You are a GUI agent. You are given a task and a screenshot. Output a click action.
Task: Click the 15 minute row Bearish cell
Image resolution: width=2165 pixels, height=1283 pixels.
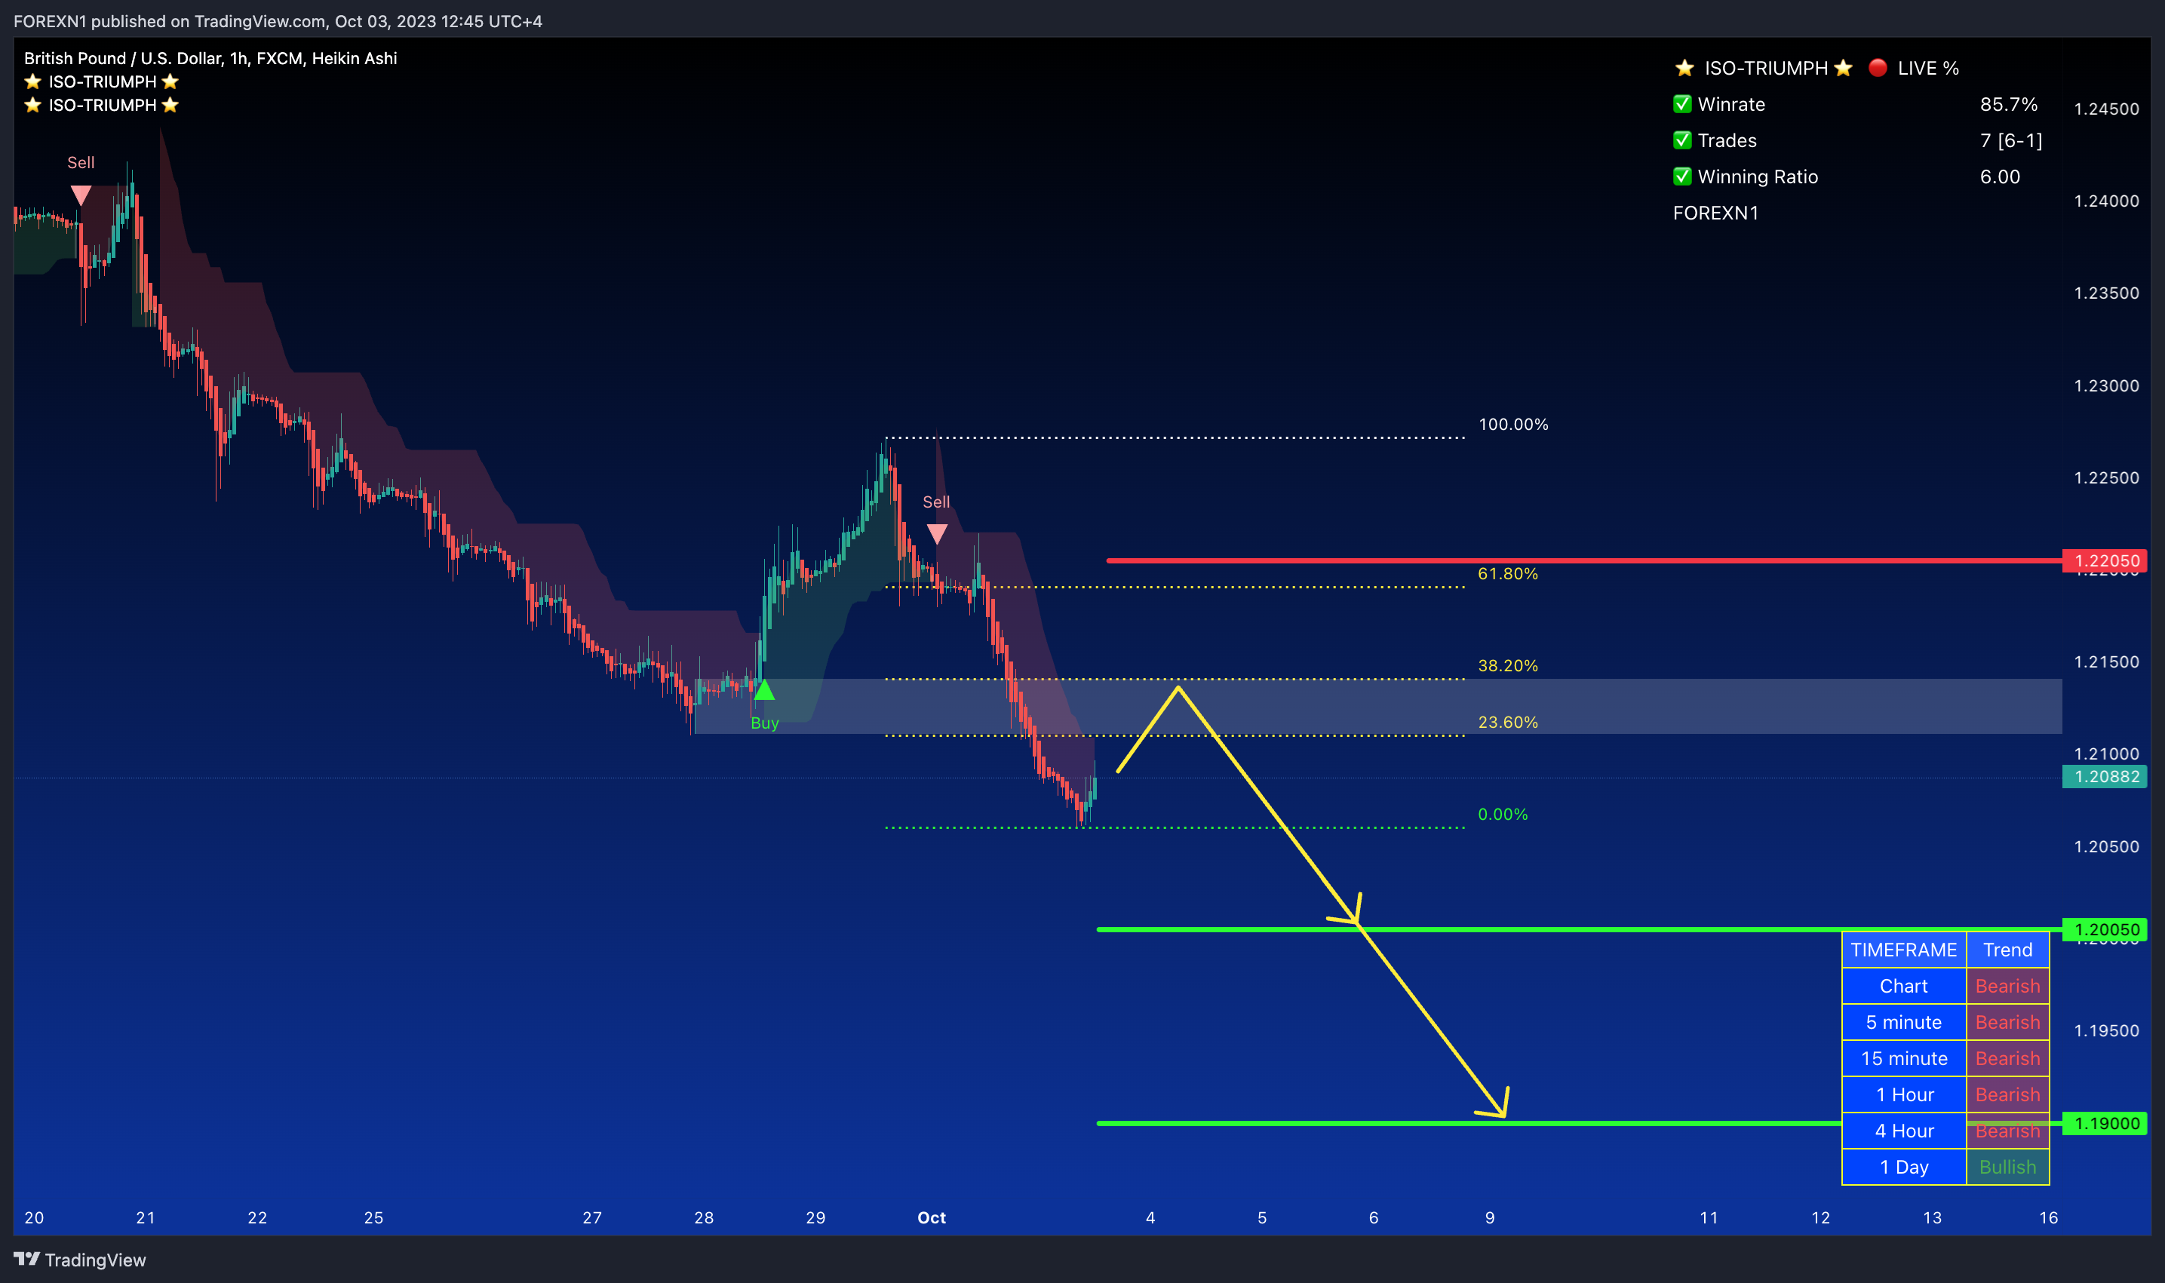(x=2007, y=1058)
